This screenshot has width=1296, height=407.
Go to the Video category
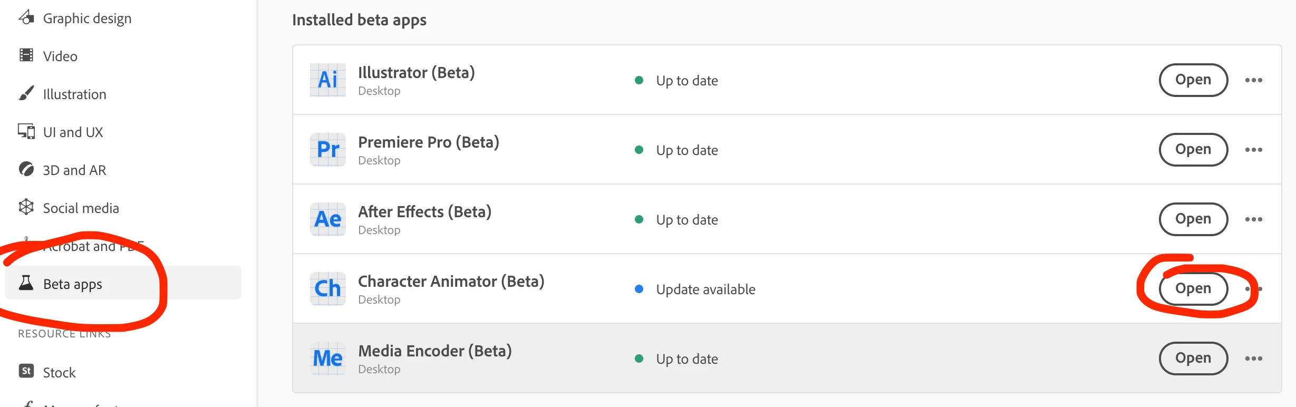(60, 56)
